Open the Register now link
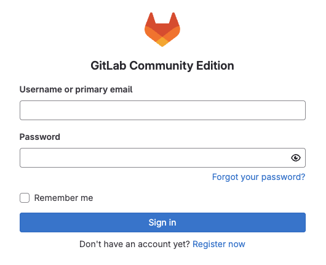The width and height of the screenshot is (326, 265). [219, 244]
